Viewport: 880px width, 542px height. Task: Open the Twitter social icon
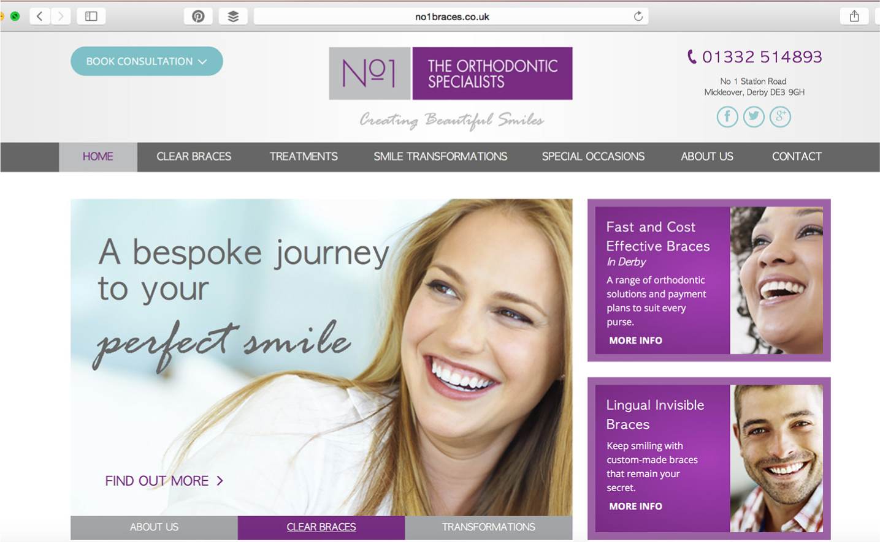754,116
